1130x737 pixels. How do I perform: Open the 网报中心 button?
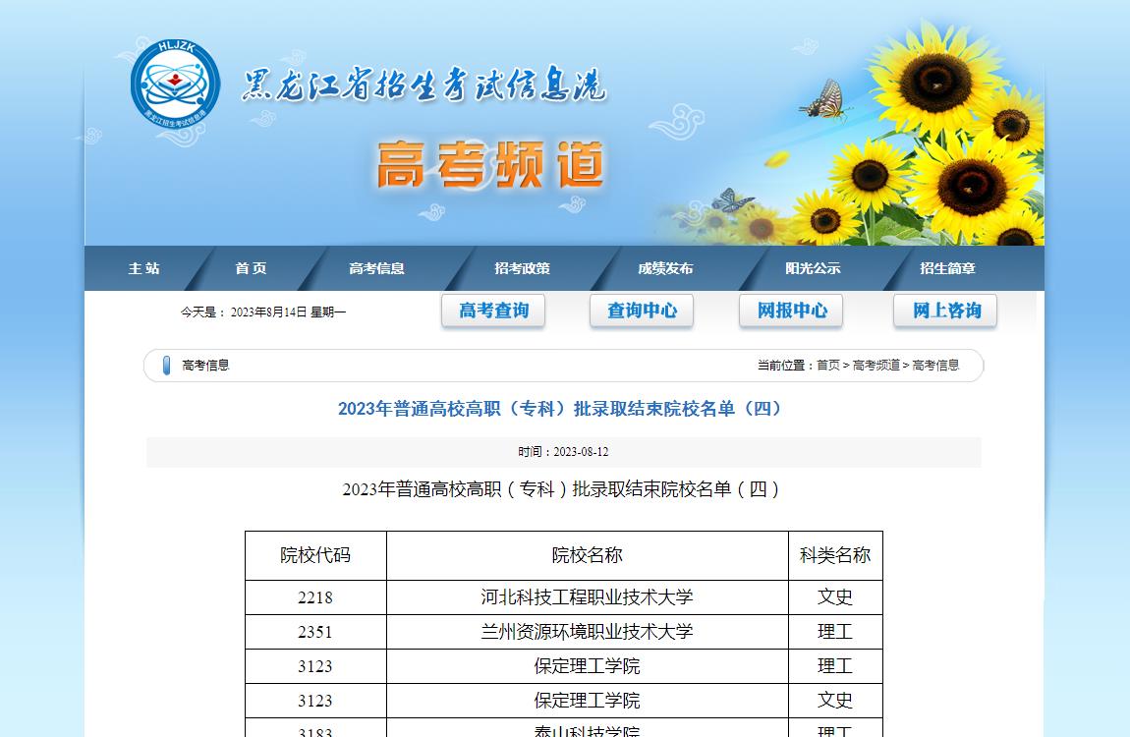[791, 311]
